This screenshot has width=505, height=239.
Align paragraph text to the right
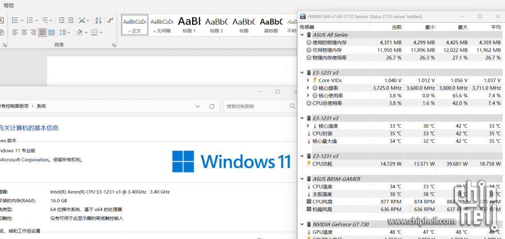pos(33,32)
